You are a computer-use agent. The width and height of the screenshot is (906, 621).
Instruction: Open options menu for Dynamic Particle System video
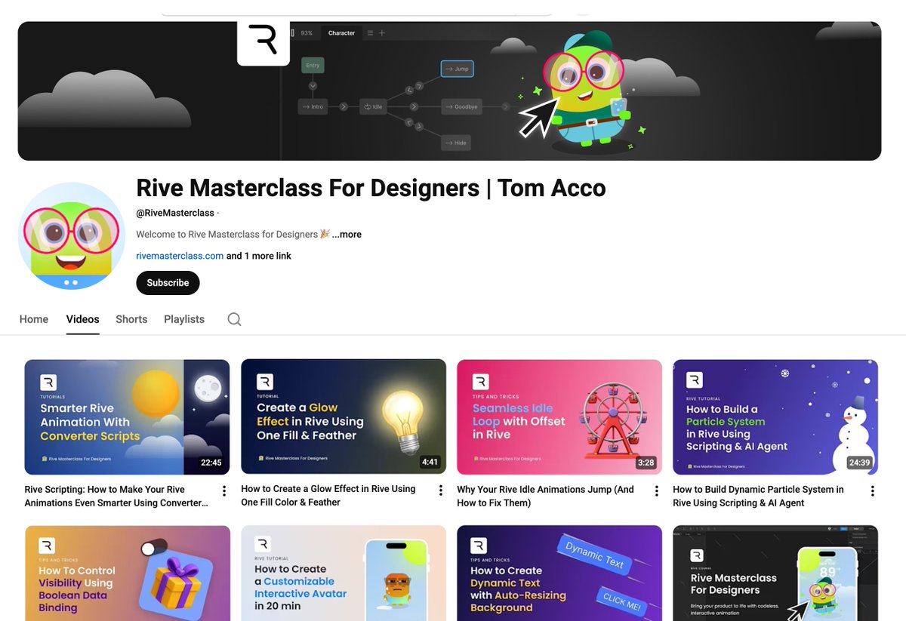(x=873, y=491)
